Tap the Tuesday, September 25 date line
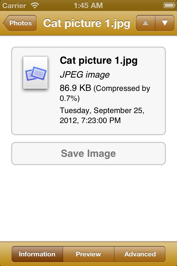 (x=102, y=111)
